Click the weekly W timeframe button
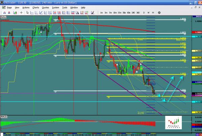 pos(148,12)
